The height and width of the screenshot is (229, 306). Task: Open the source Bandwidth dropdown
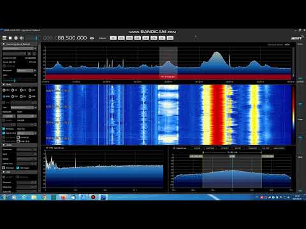pyautogui.click(x=27, y=71)
